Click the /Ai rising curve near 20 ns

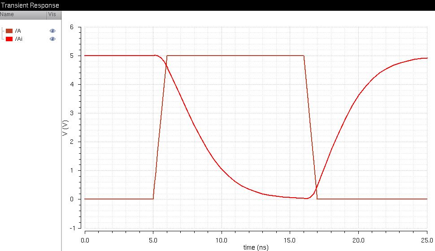point(358,95)
